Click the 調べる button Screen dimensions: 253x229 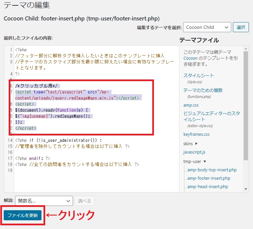(84, 201)
